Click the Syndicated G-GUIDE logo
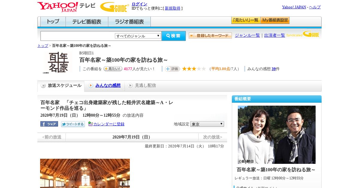 303,34
